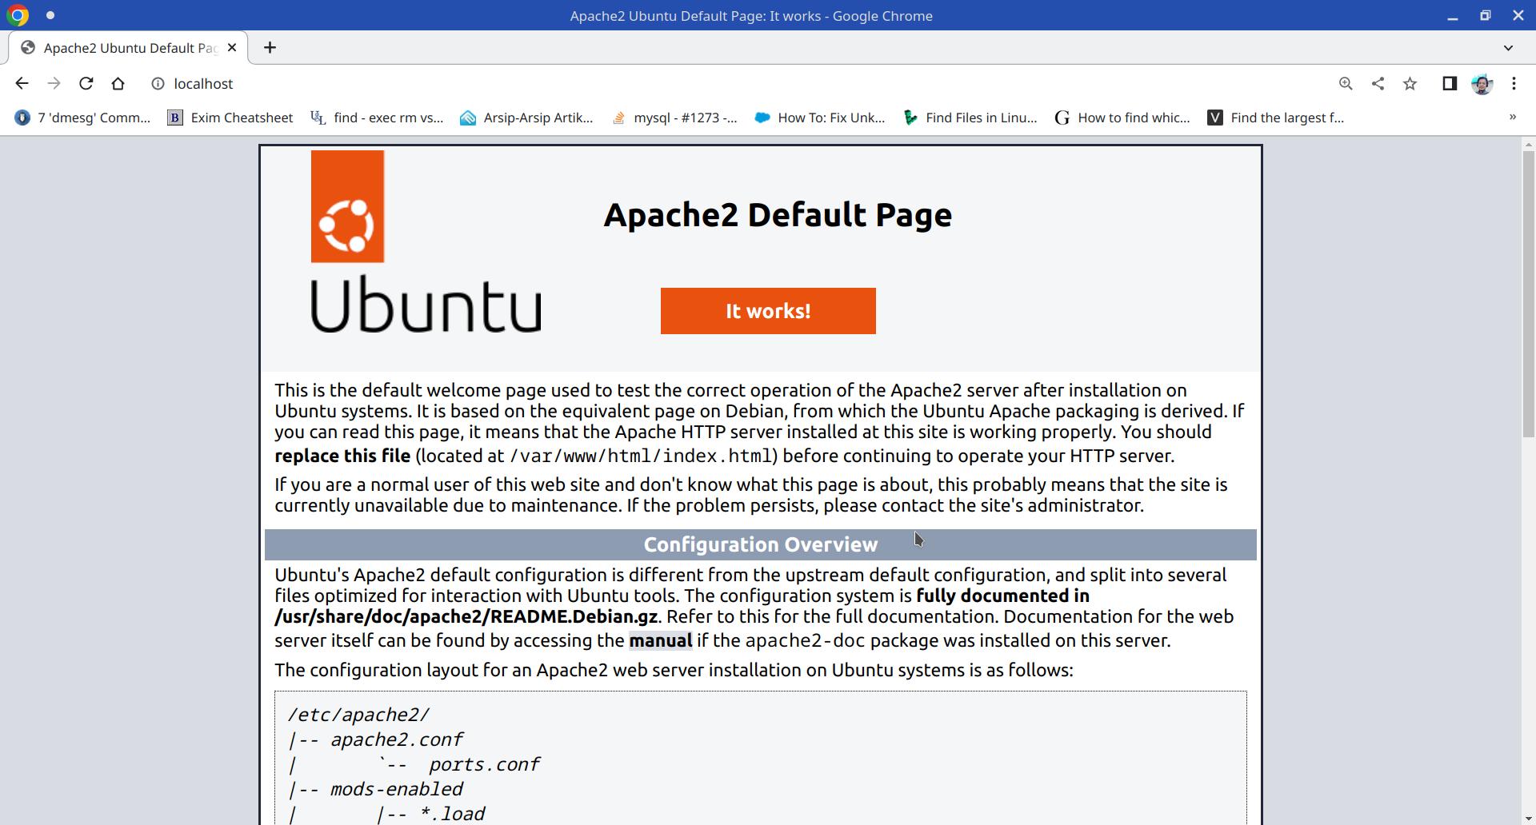Click the manual link in configuration text

(660, 640)
